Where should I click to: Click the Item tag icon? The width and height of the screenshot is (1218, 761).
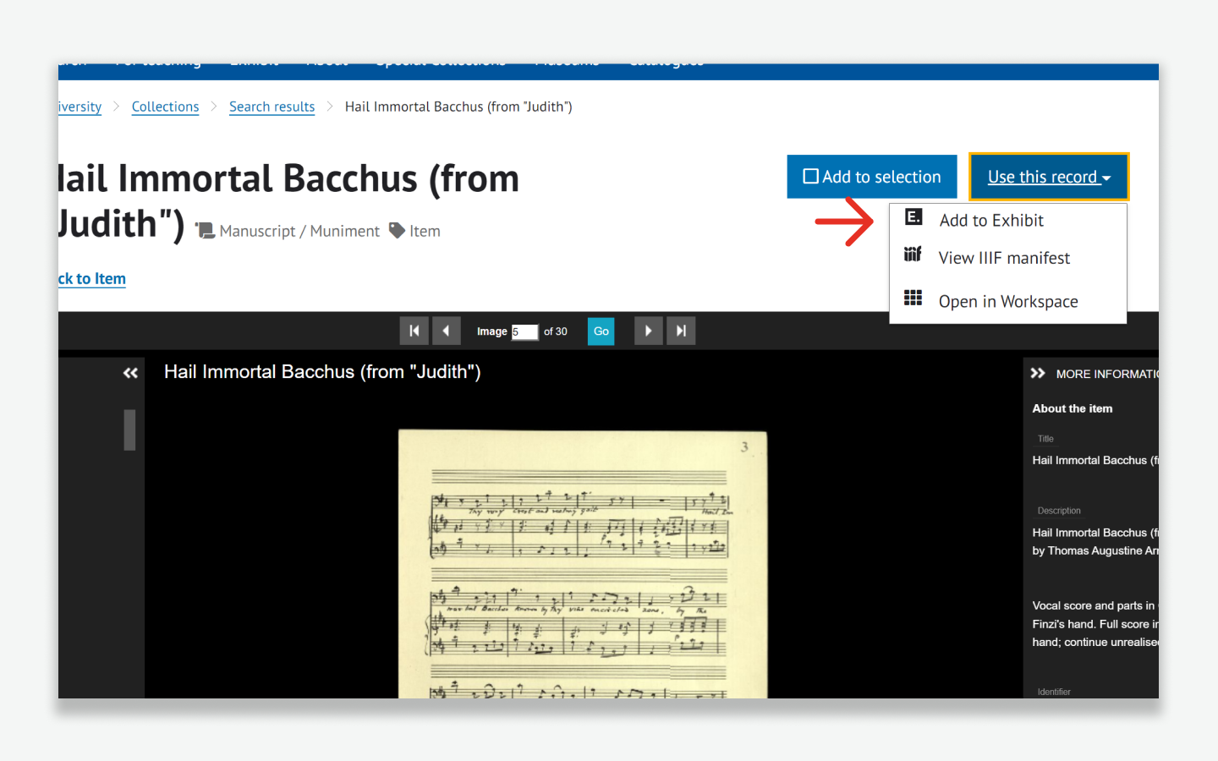coord(397,230)
